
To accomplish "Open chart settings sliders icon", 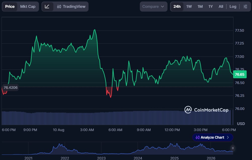I will [x=245, y=7].
